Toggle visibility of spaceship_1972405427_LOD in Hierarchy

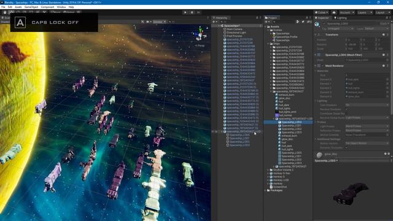click(x=213, y=131)
